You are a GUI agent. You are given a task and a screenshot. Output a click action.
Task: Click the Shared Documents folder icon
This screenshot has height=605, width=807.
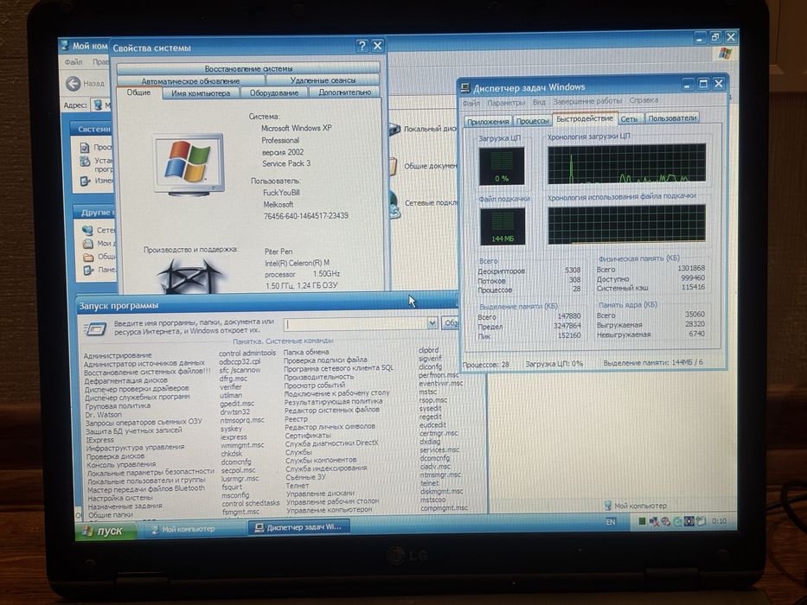click(394, 166)
